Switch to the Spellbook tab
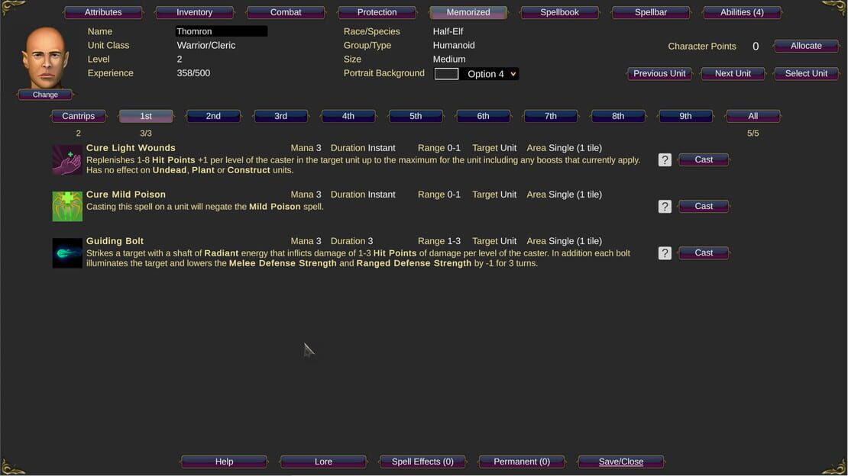The width and height of the screenshot is (848, 476). (x=559, y=12)
